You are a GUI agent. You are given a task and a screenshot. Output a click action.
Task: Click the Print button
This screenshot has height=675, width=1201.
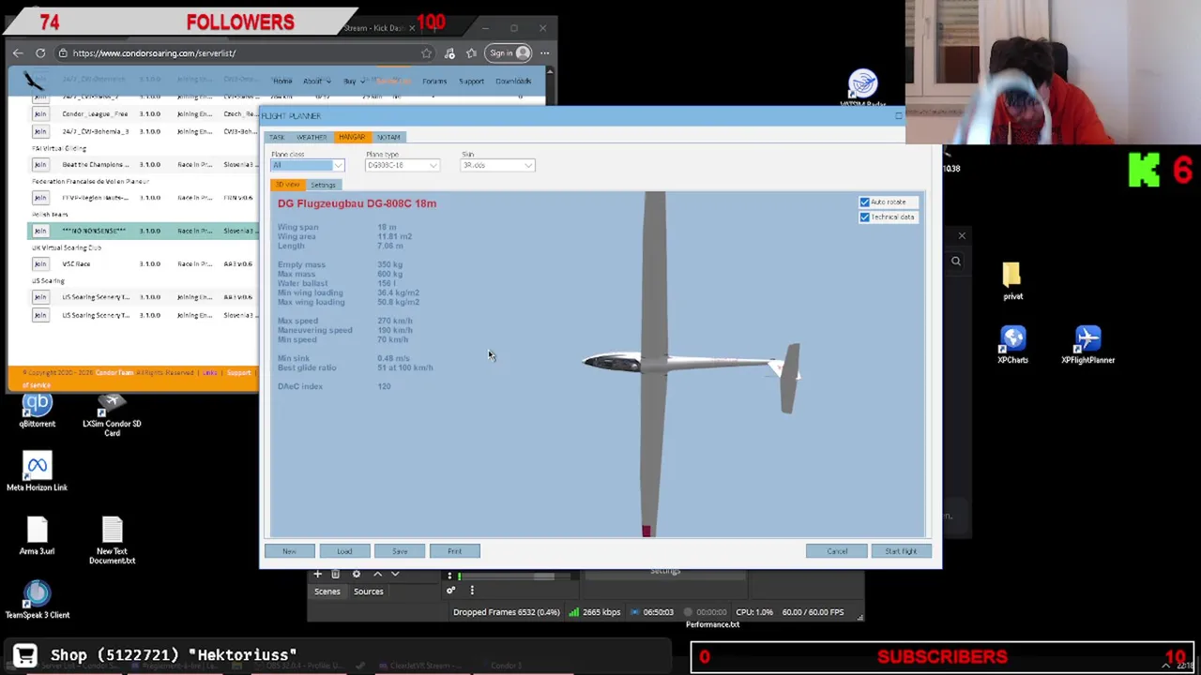455,551
